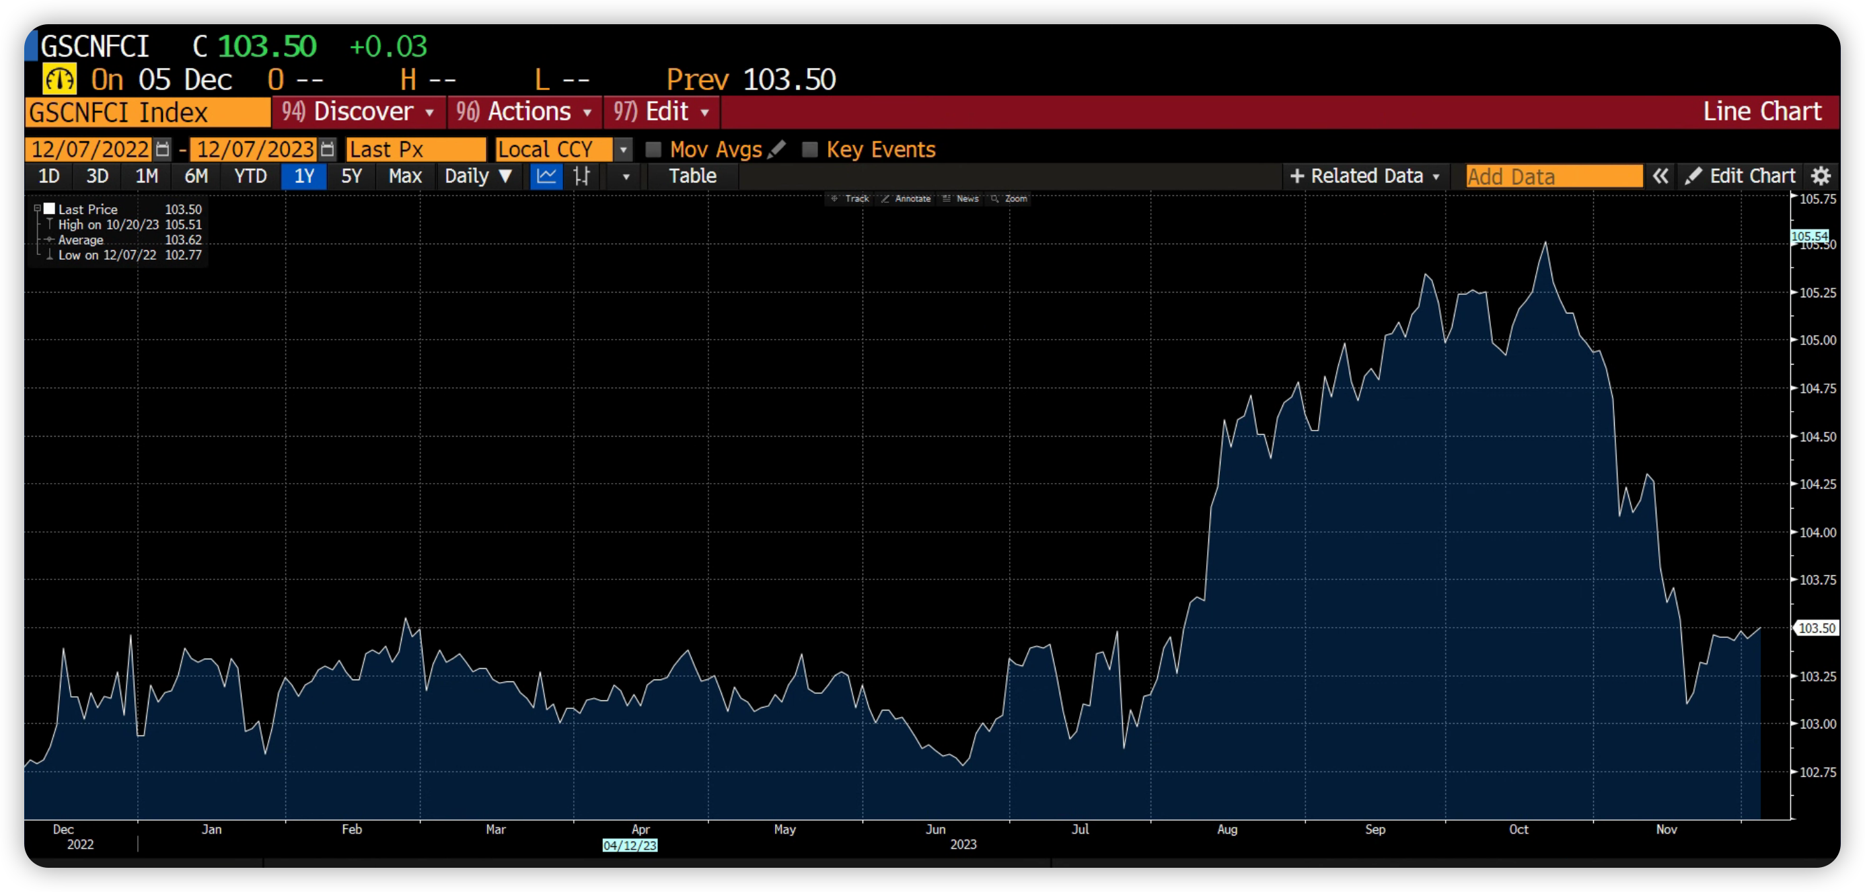Click the Last Px field
Image resolution: width=1865 pixels, height=892 pixels.
[x=416, y=150]
